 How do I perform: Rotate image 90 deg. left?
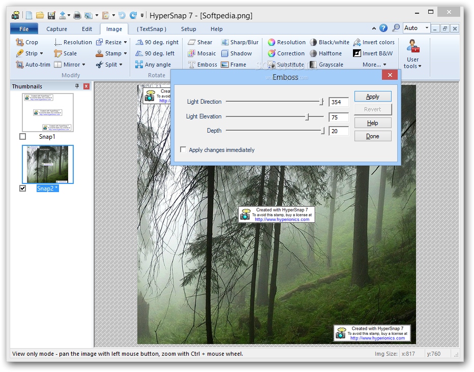click(x=155, y=53)
